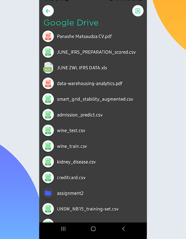Select wine_test.csv file name
The image size is (186, 239).
coord(71,131)
